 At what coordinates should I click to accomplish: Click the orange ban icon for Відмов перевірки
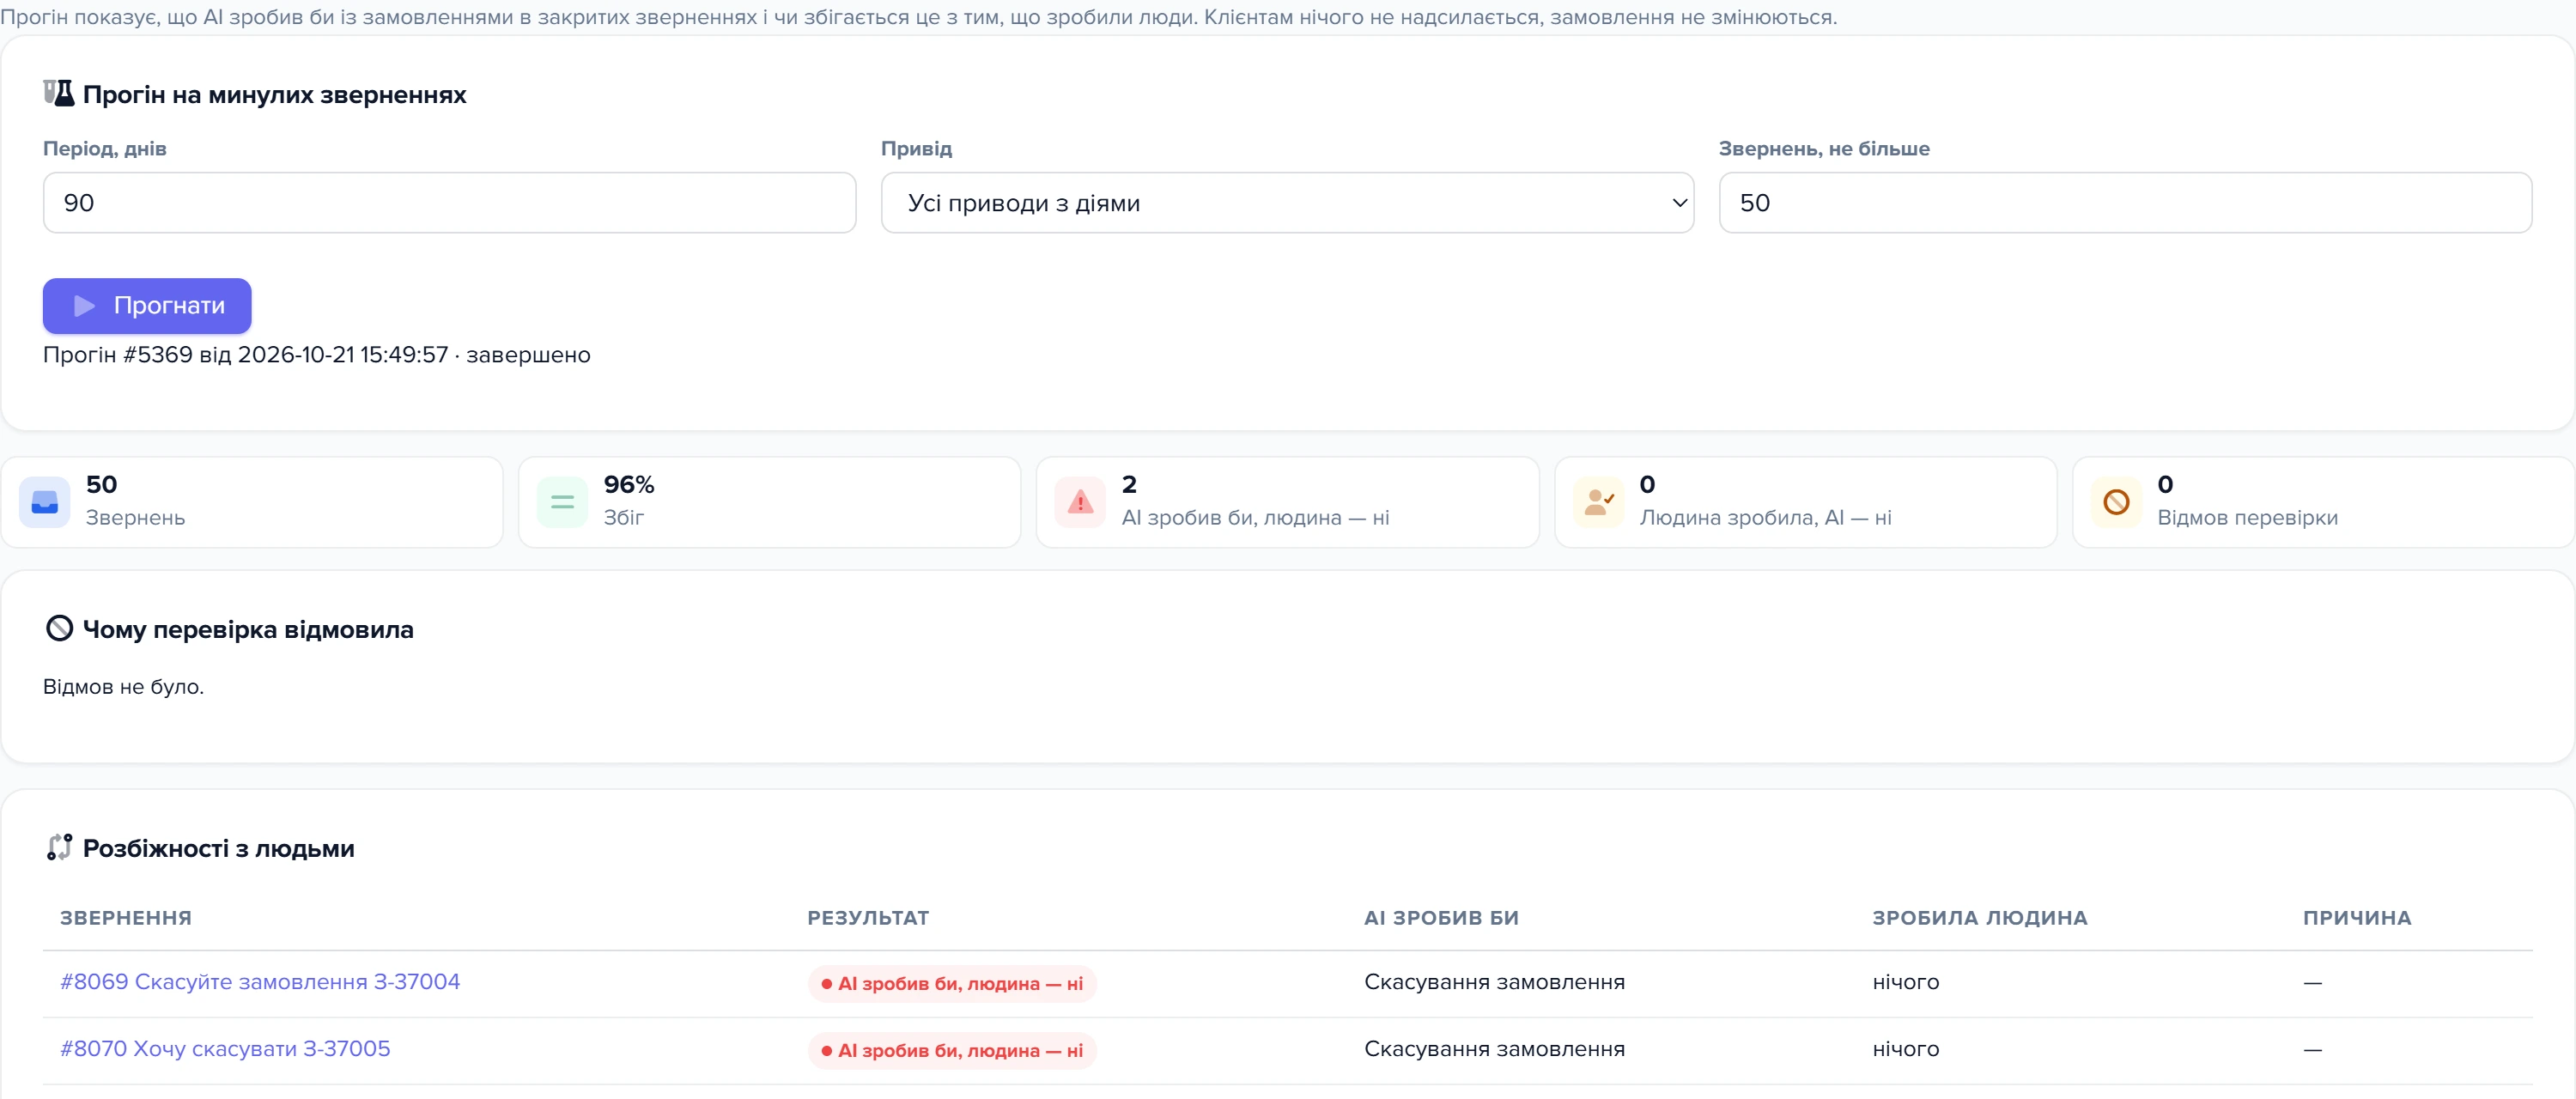pyautogui.click(x=2117, y=502)
